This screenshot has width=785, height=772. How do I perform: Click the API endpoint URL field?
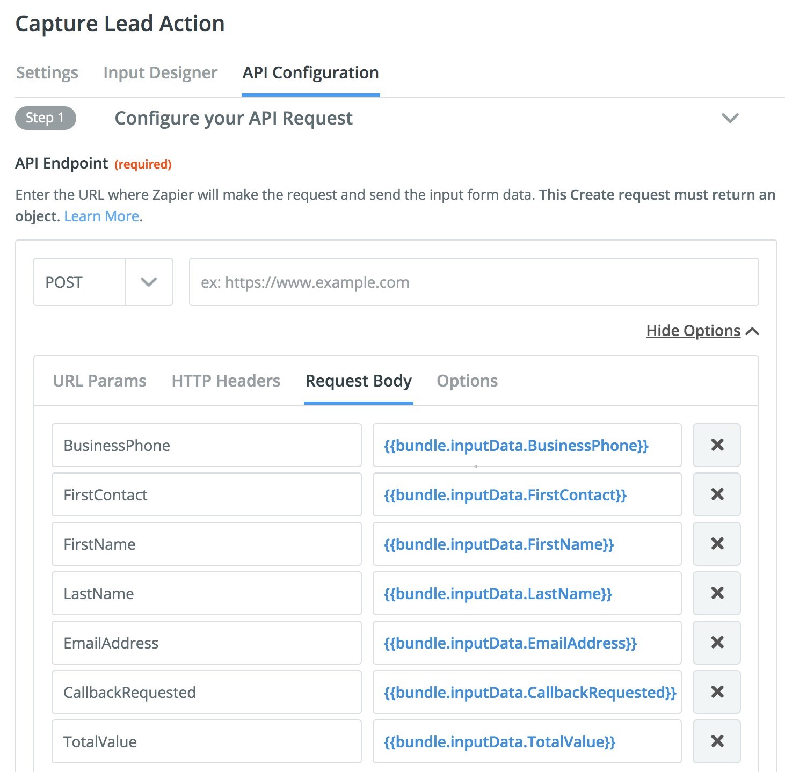(474, 282)
